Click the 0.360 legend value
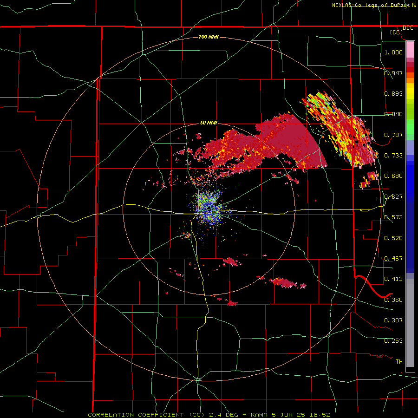The image size is (418, 418). pyautogui.click(x=393, y=300)
